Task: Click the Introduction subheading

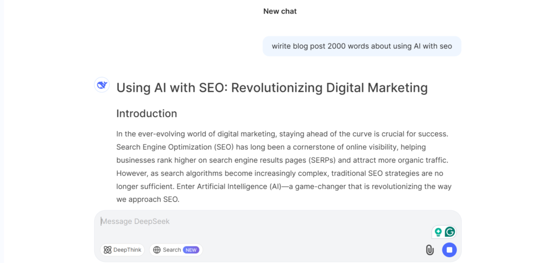Action: click(x=147, y=113)
